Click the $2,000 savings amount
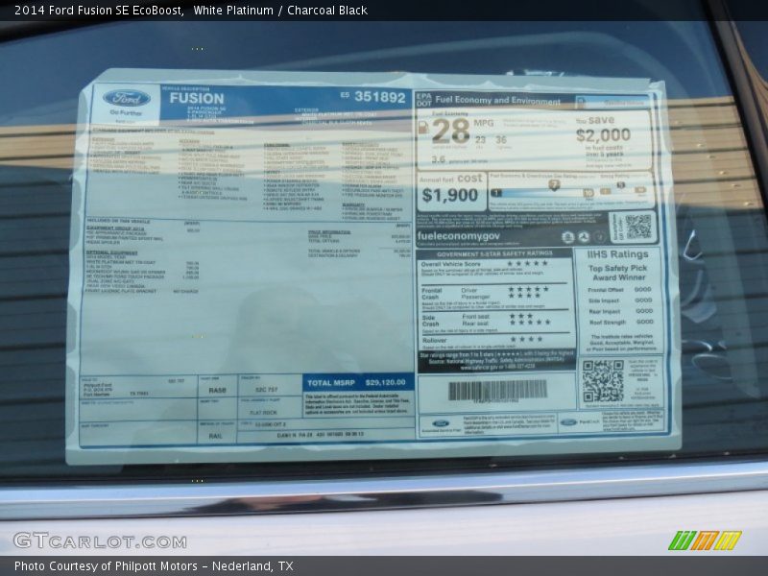Viewport: 768px width, 576px height. [603, 134]
